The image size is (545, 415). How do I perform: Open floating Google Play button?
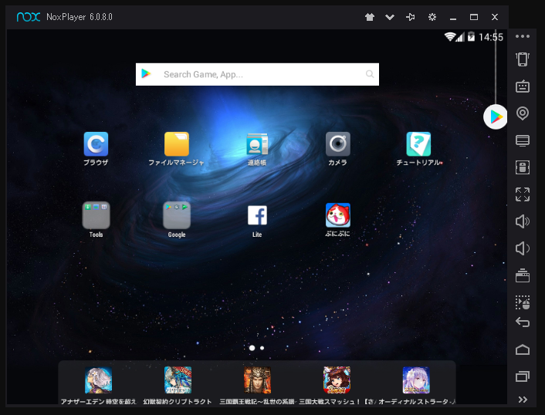tap(496, 117)
